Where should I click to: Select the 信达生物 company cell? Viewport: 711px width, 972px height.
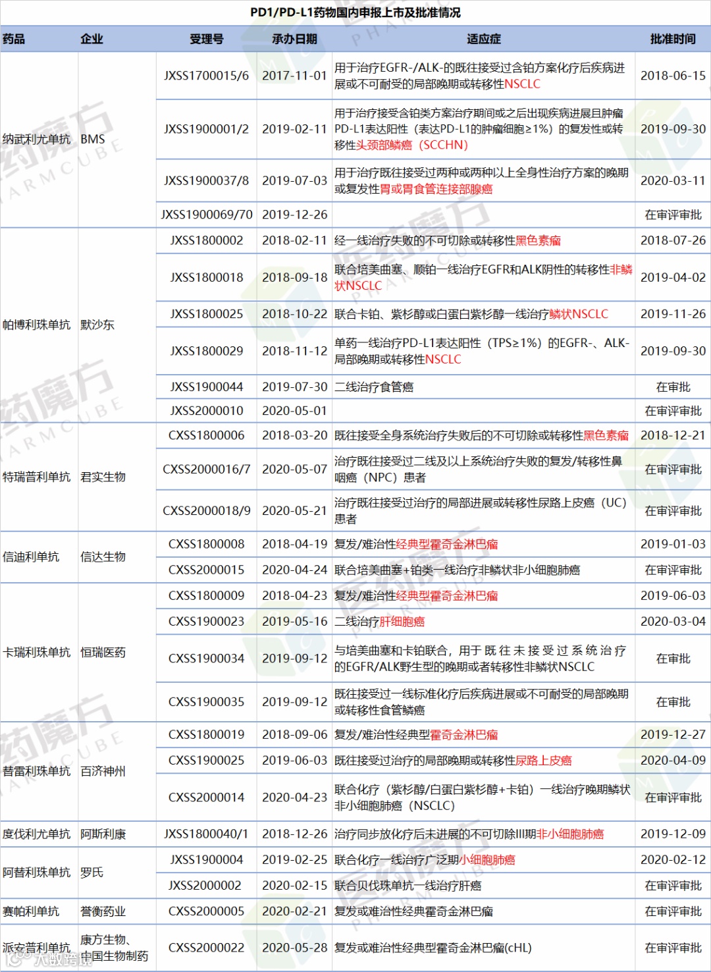103,557
